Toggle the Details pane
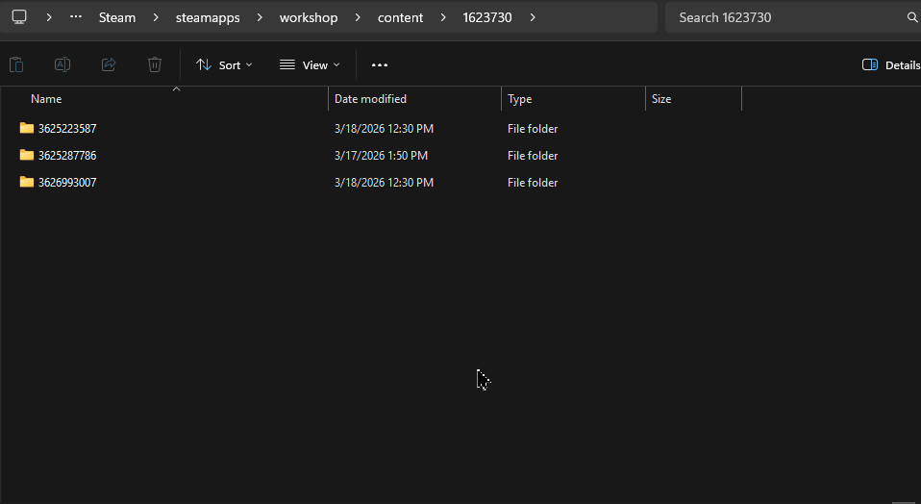 tap(890, 64)
